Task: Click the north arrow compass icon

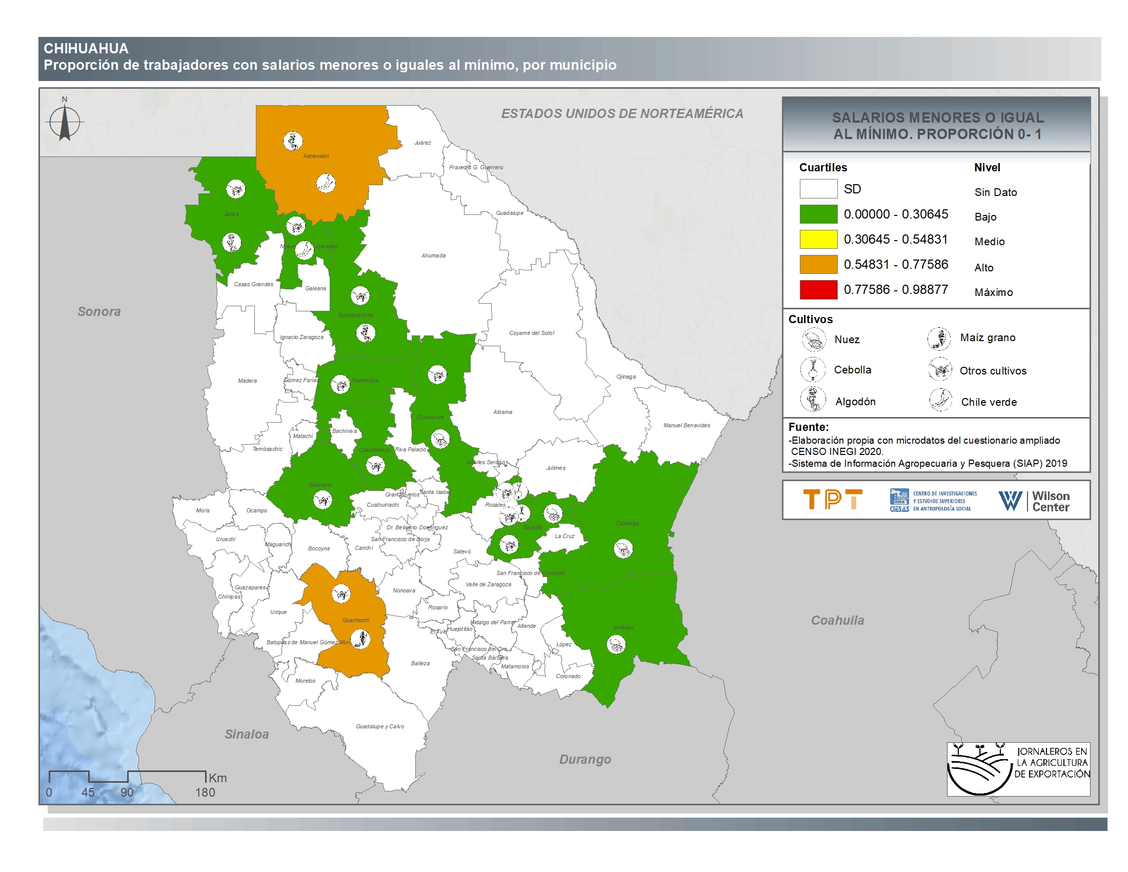Action: (65, 123)
